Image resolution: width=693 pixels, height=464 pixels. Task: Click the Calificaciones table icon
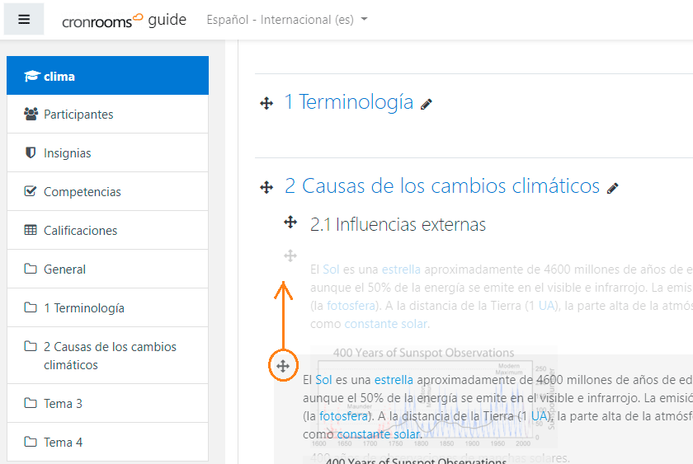(30, 230)
